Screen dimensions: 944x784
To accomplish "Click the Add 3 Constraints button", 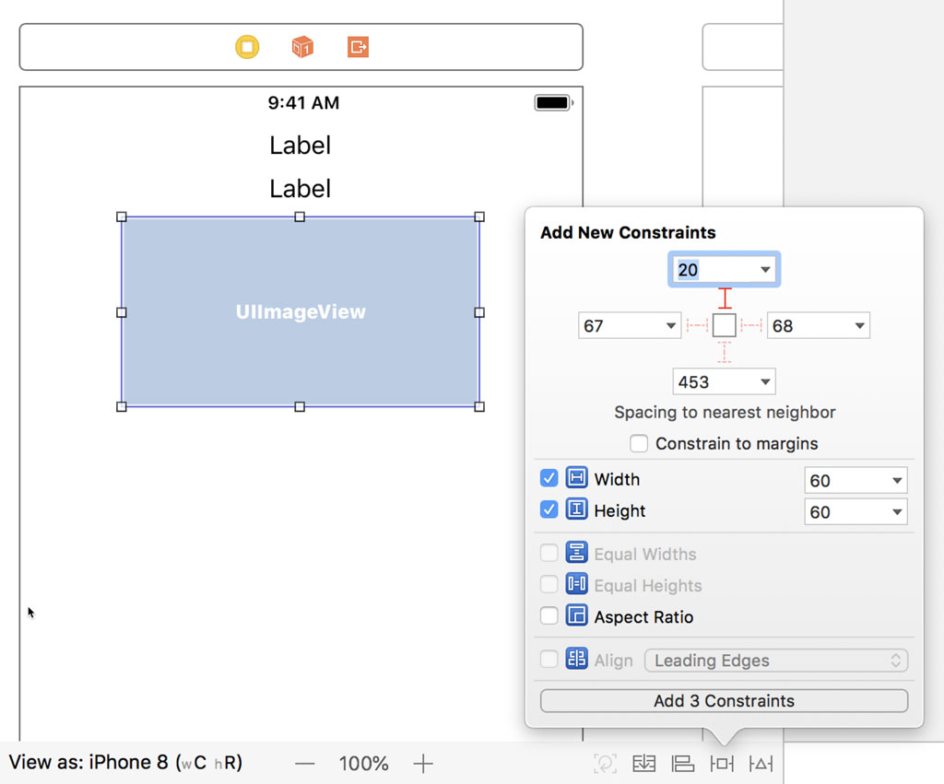I will 723,701.
